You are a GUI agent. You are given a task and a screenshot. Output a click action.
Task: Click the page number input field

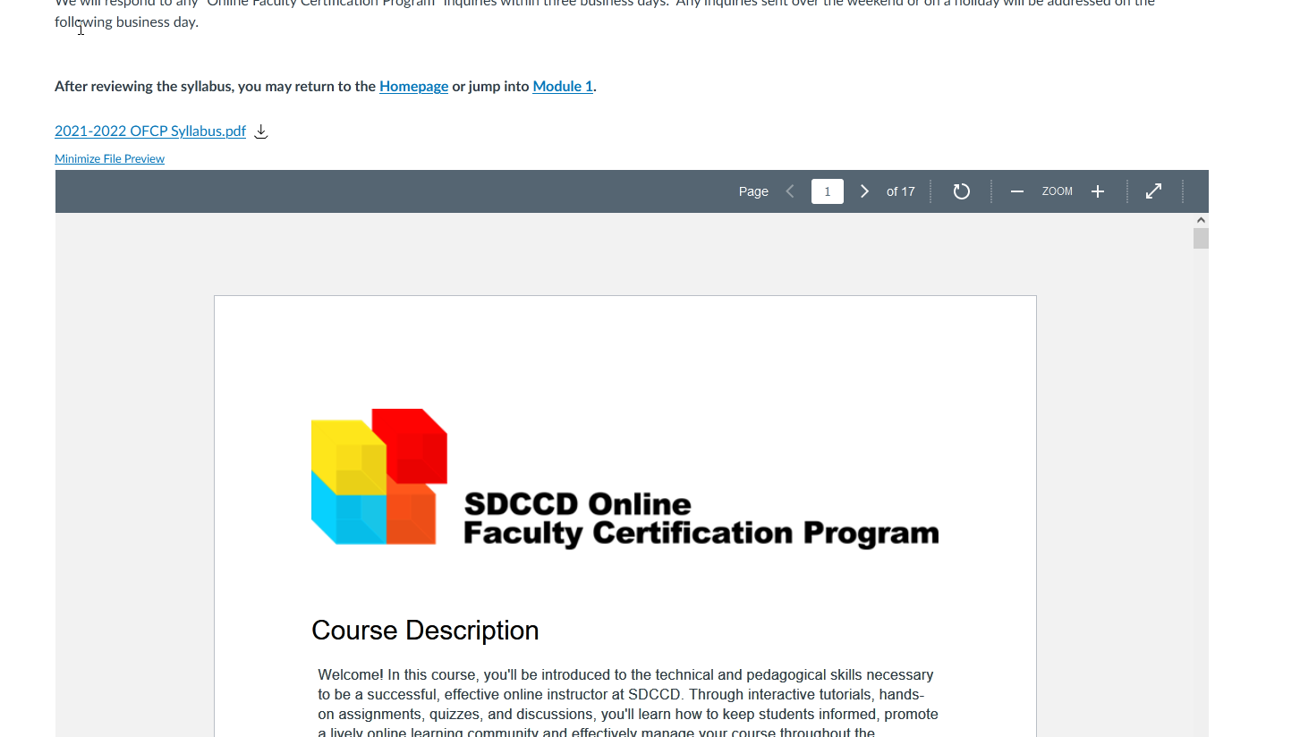coord(827,191)
